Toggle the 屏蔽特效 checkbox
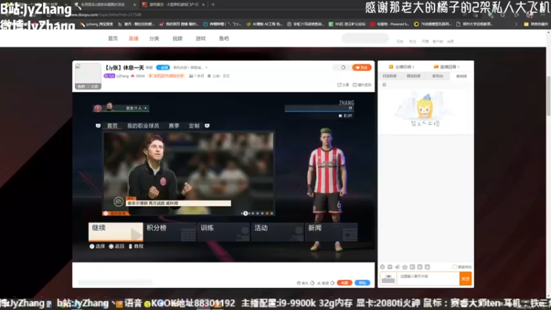551x310 pixels. pos(455,267)
